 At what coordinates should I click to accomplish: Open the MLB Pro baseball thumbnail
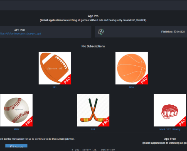[16, 110]
